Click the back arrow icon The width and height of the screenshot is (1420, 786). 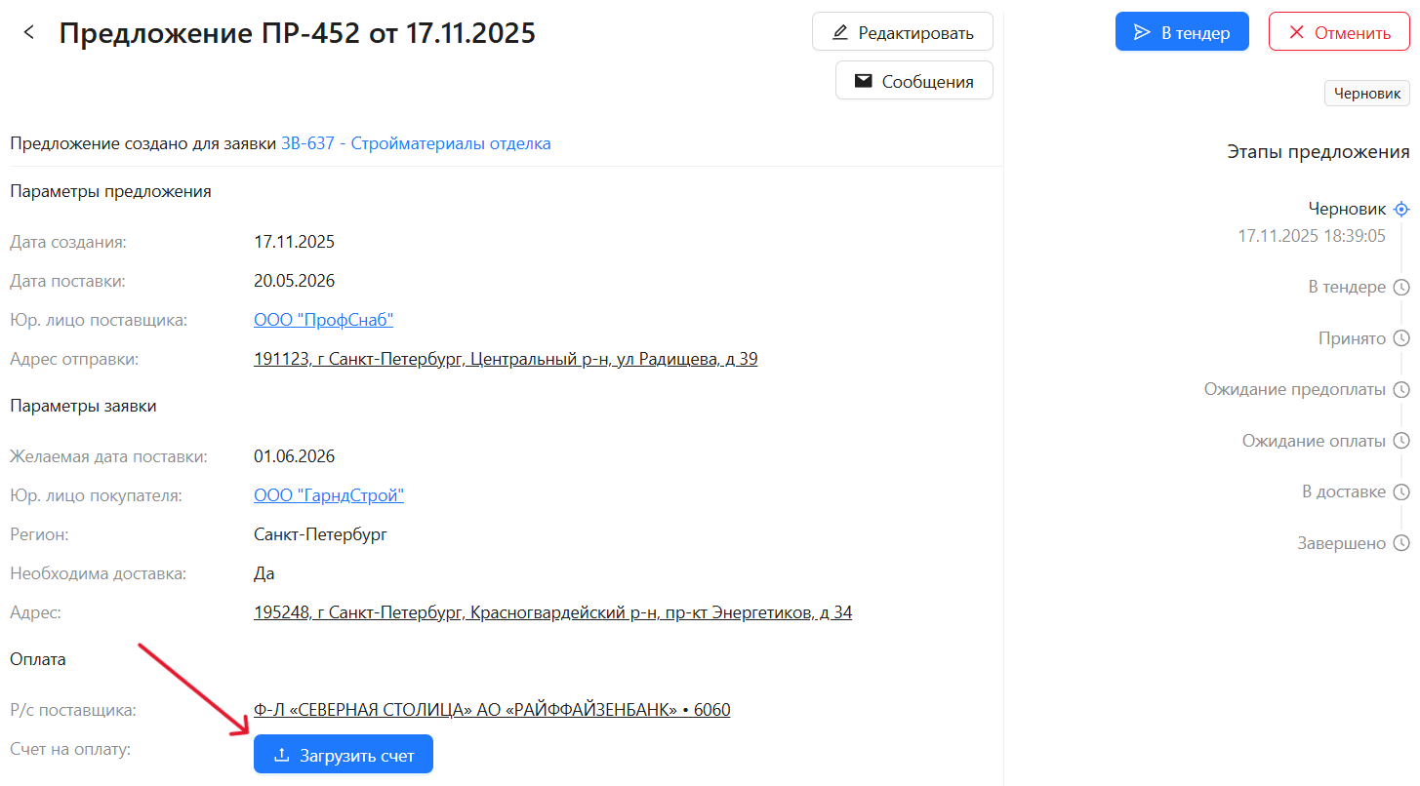(x=29, y=32)
